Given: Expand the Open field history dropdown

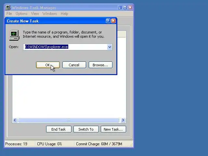Looking at the screenshot, I should click(x=110, y=47).
